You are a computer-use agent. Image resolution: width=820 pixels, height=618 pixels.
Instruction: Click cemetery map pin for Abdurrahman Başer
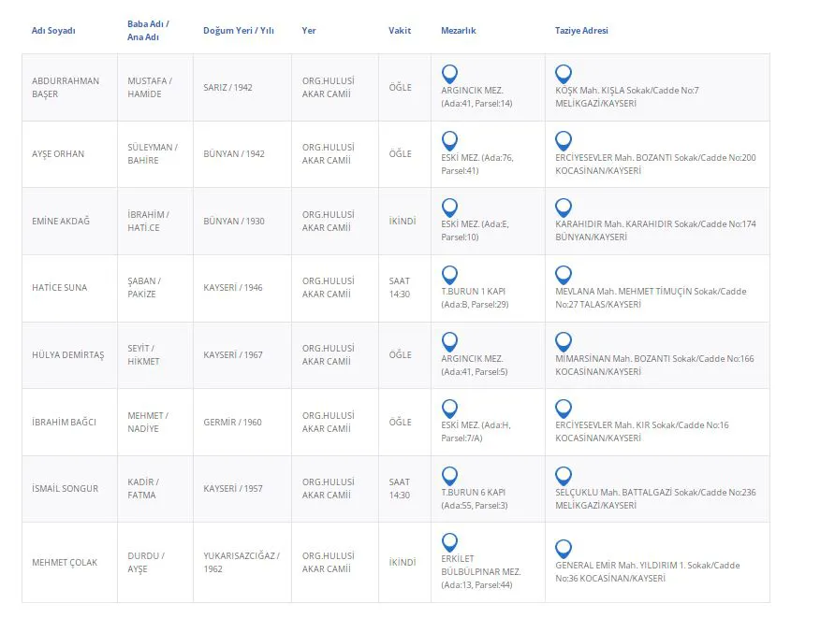[x=449, y=74]
